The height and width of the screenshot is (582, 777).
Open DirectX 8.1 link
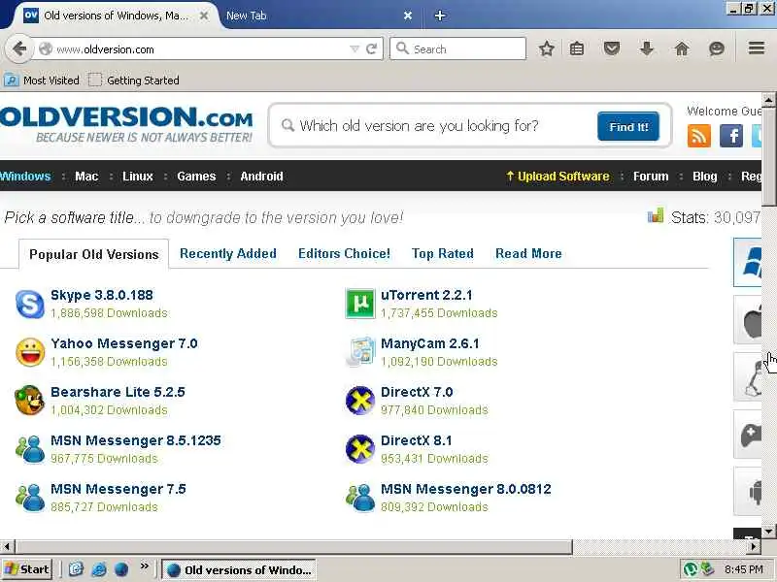(x=417, y=440)
